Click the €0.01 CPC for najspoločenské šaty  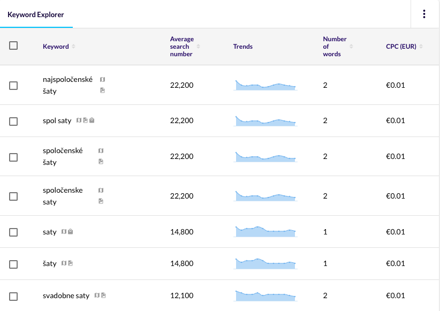coord(396,85)
